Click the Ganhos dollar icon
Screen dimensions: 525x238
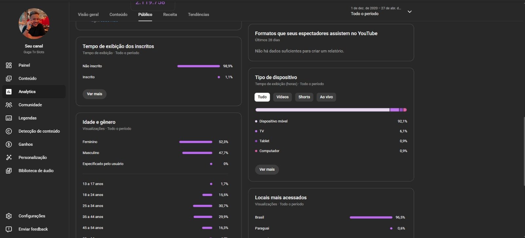tap(9, 144)
